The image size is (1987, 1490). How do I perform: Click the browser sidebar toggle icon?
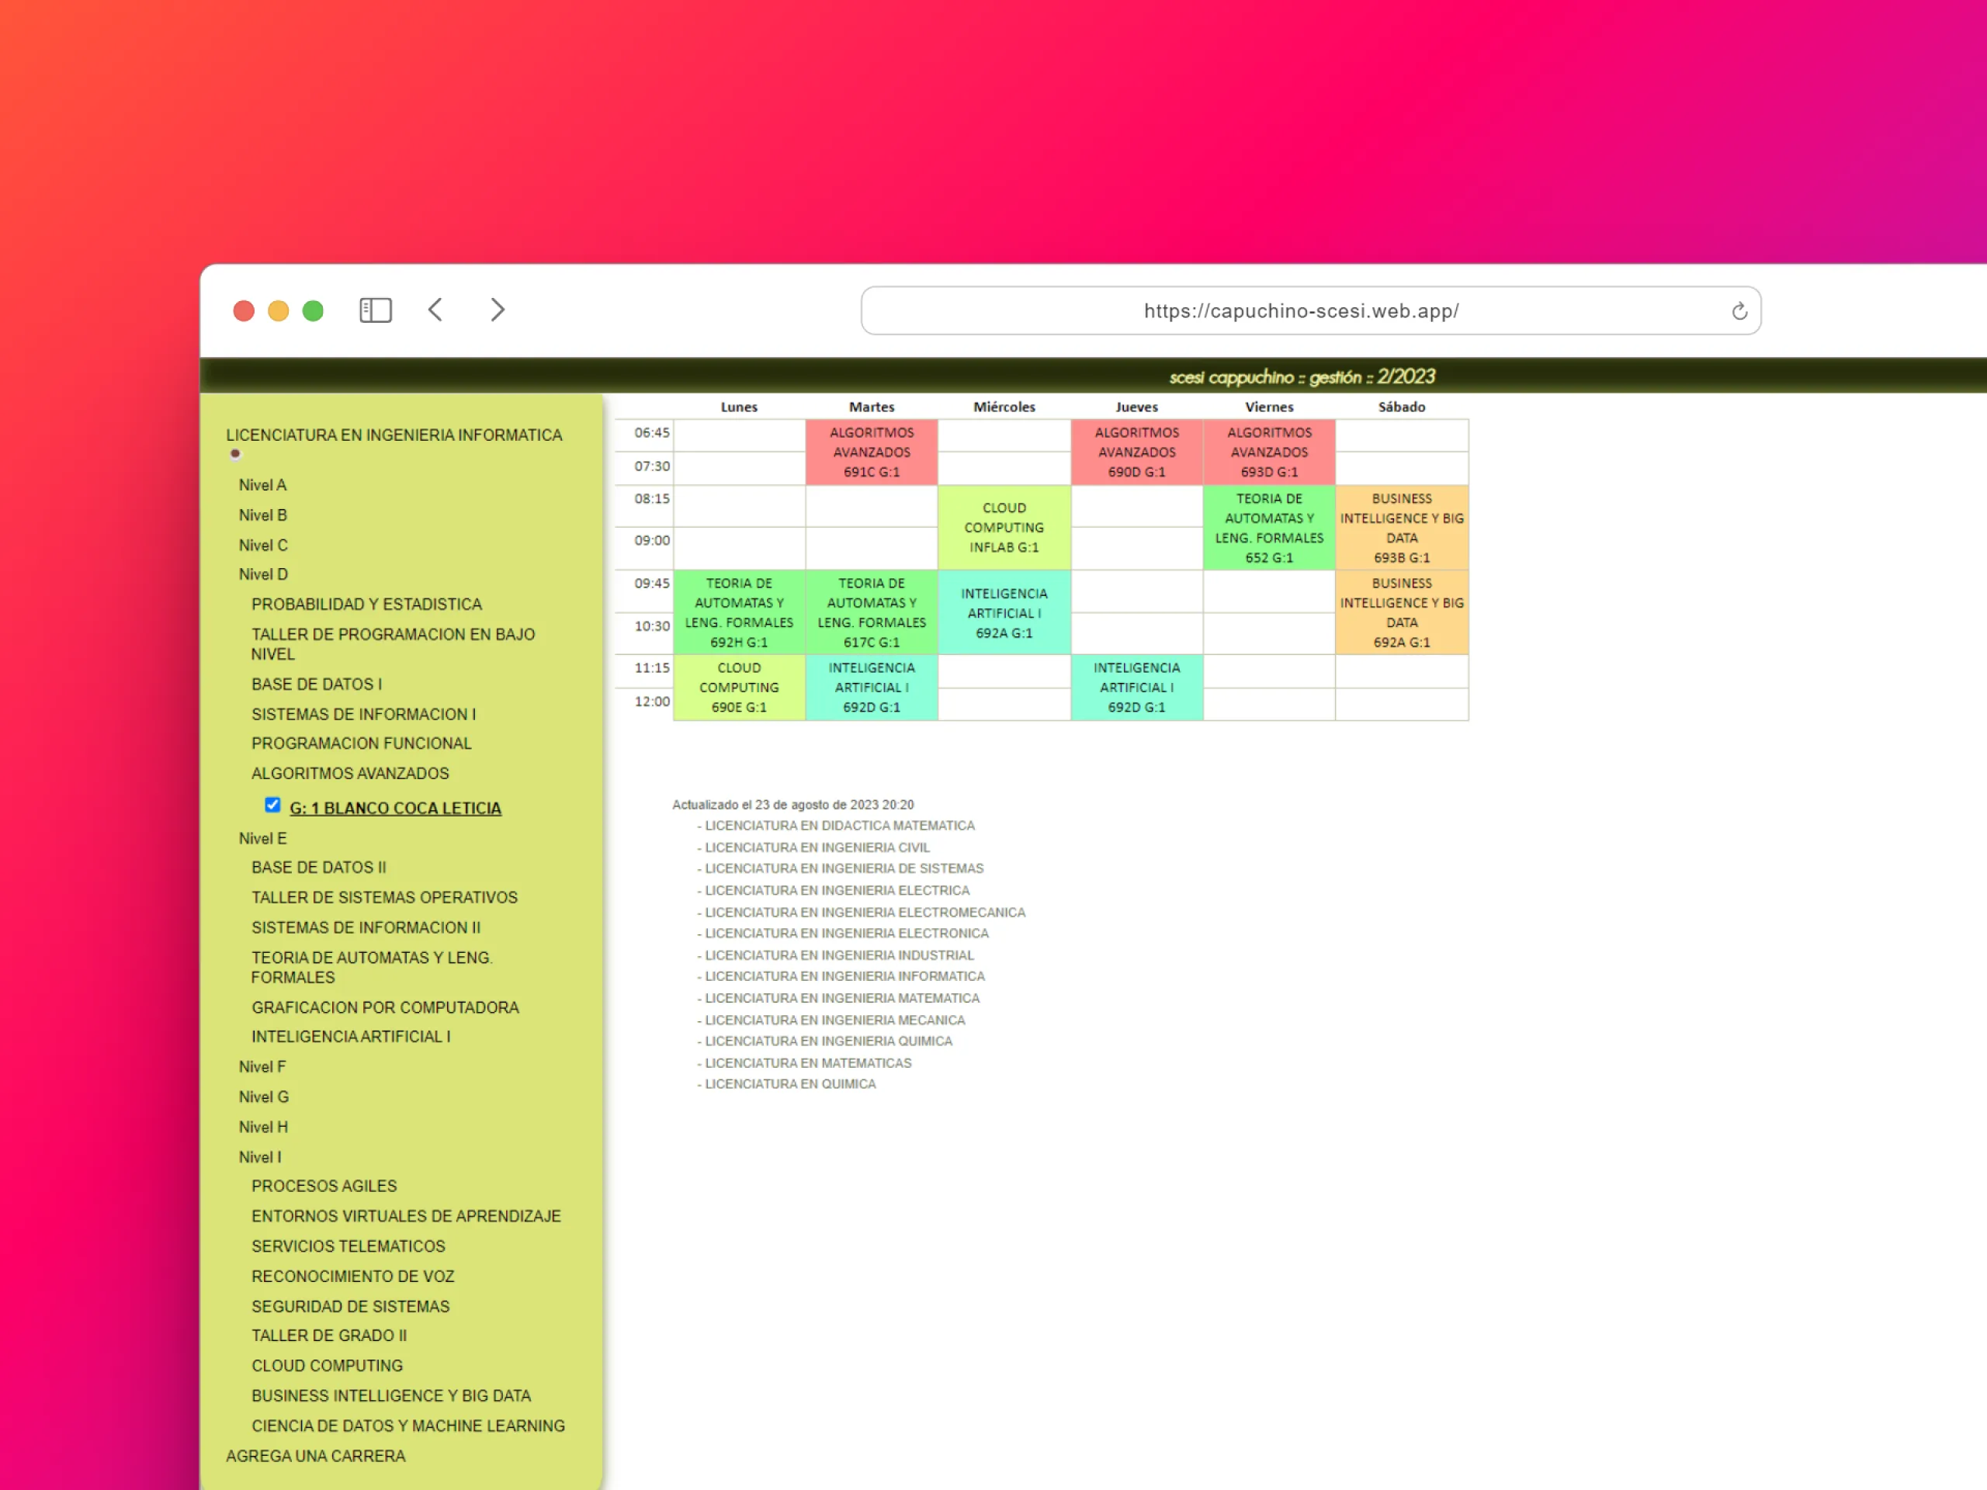tap(376, 310)
